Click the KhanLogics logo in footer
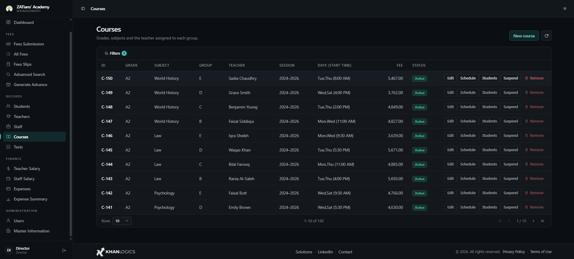Image resolution: width=574 pixels, height=259 pixels. coord(116,252)
